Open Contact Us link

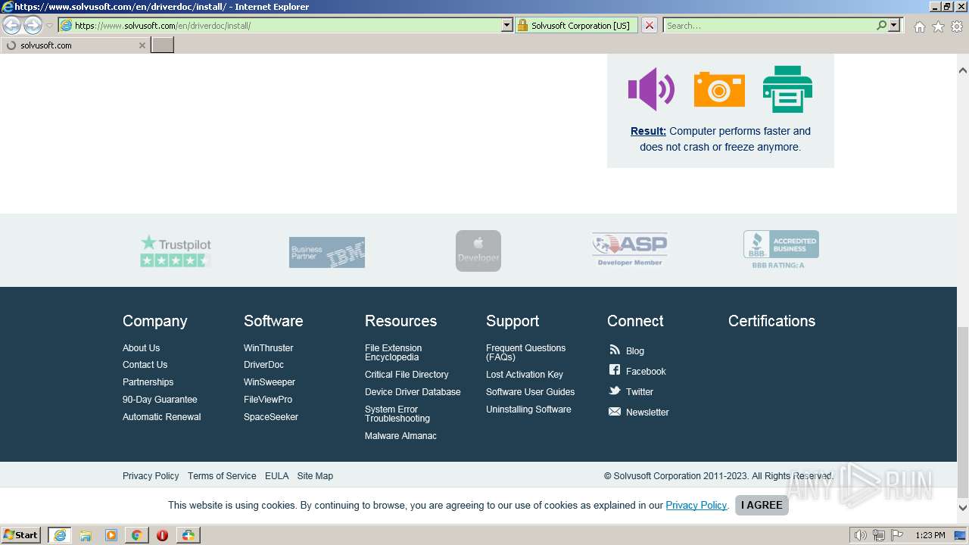click(145, 365)
